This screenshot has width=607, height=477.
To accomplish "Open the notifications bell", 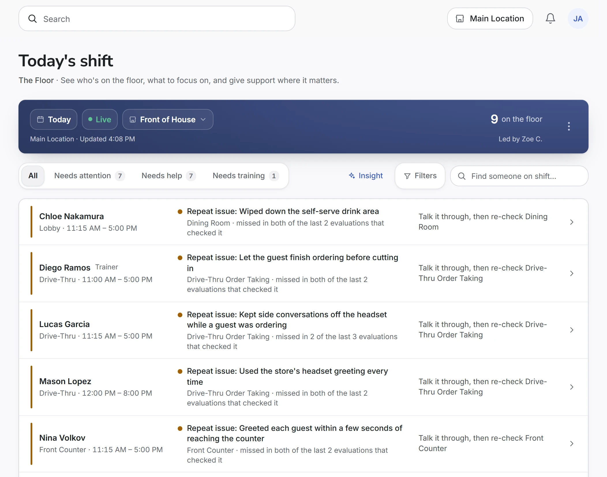I will (x=550, y=18).
